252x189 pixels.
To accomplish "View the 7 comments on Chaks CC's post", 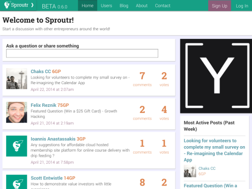I will click(142, 79).
